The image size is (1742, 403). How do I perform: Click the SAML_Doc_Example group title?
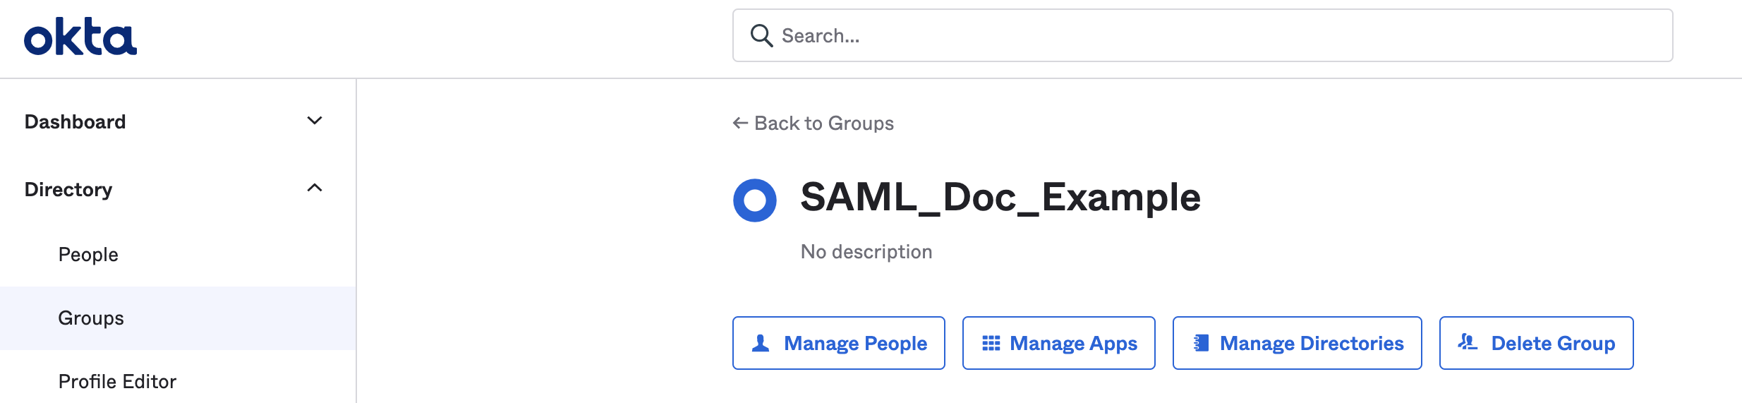pyautogui.click(x=1000, y=197)
